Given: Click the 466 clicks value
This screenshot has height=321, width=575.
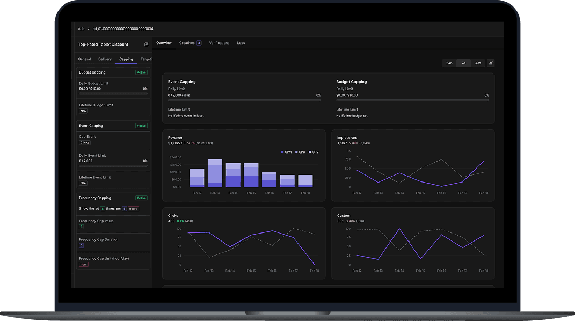Looking at the screenshot, I should pos(171,221).
